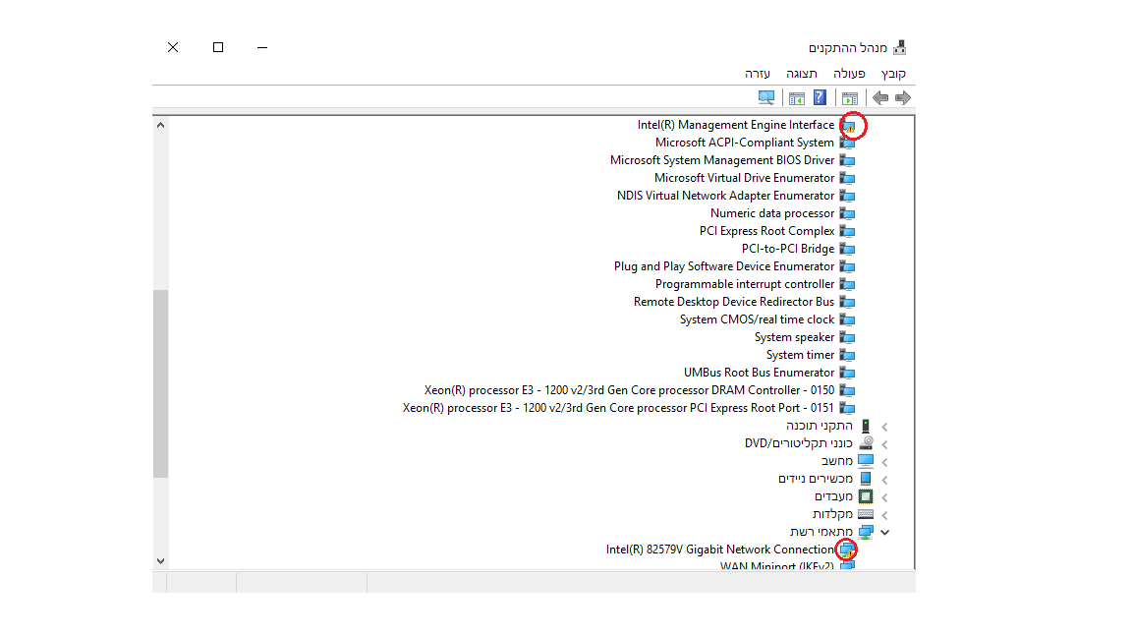
Task: Click the scan for hardware changes icon
Action: pyautogui.click(x=766, y=97)
